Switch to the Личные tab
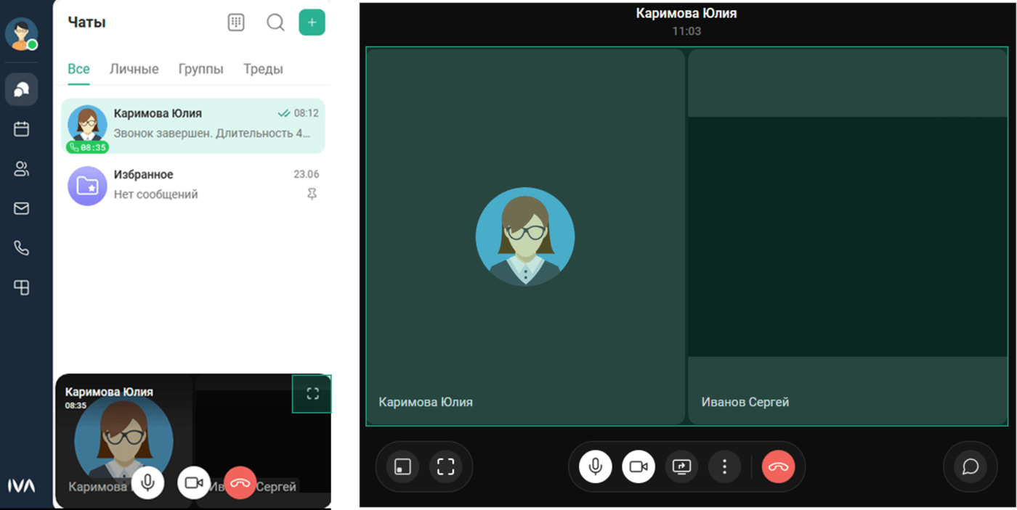1017x510 pixels. tap(134, 70)
